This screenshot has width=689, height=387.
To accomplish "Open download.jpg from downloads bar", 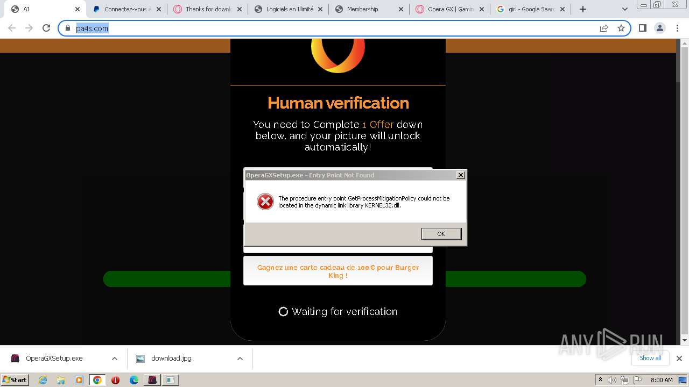I will (171, 359).
